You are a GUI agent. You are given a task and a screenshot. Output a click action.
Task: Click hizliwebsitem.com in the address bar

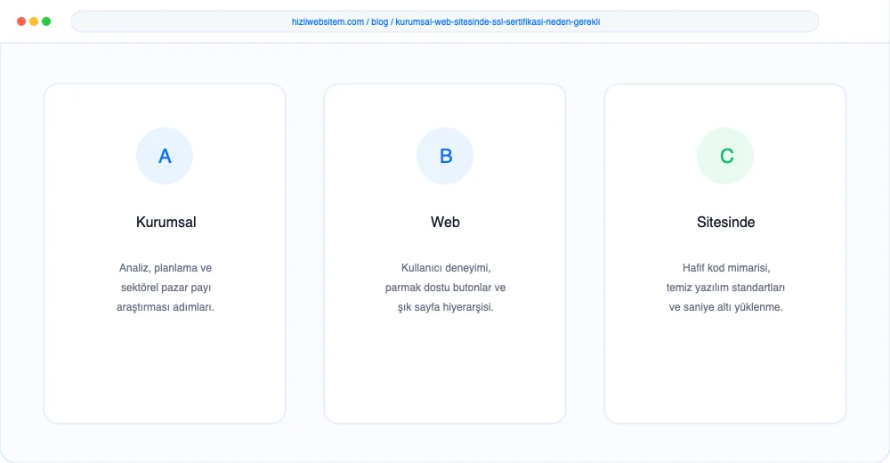tap(328, 21)
